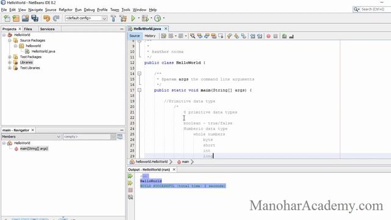
Task: Close the Output - HelloWorld (run) tab
Action: click(174, 170)
